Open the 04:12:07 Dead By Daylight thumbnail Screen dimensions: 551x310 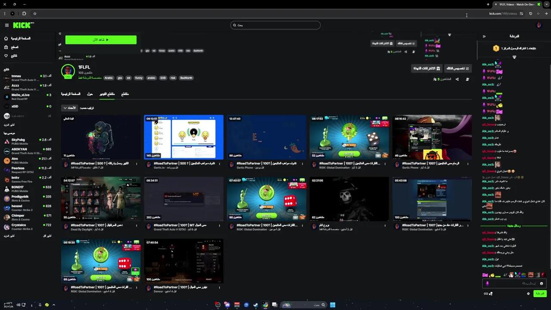point(101,199)
